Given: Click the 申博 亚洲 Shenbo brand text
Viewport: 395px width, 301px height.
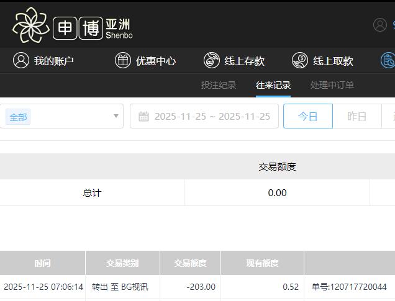Looking at the screenshot, I should [93, 28].
